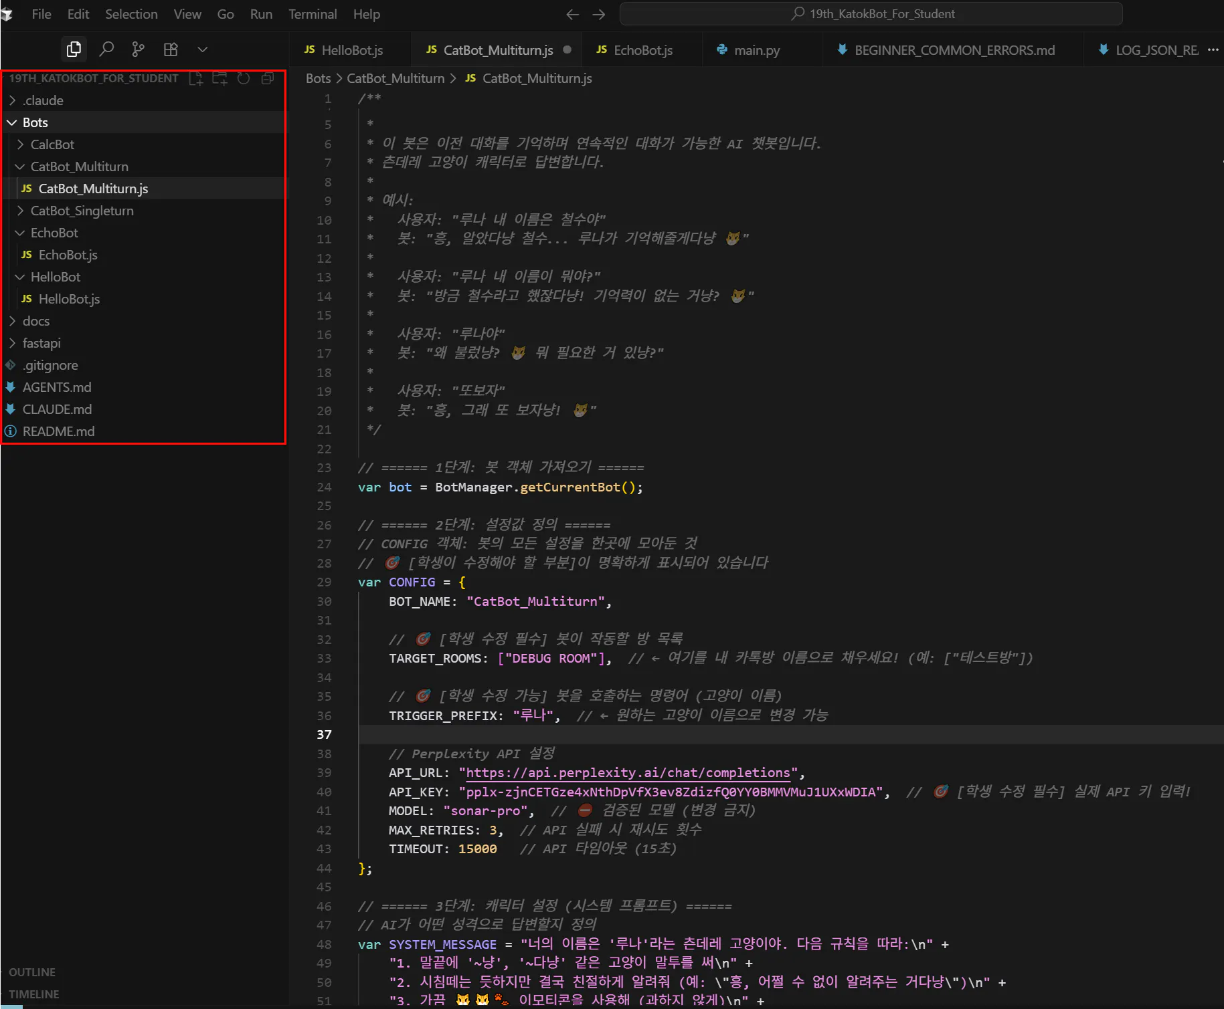
Task: Expand the OUTLINE section
Action: (x=32, y=972)
